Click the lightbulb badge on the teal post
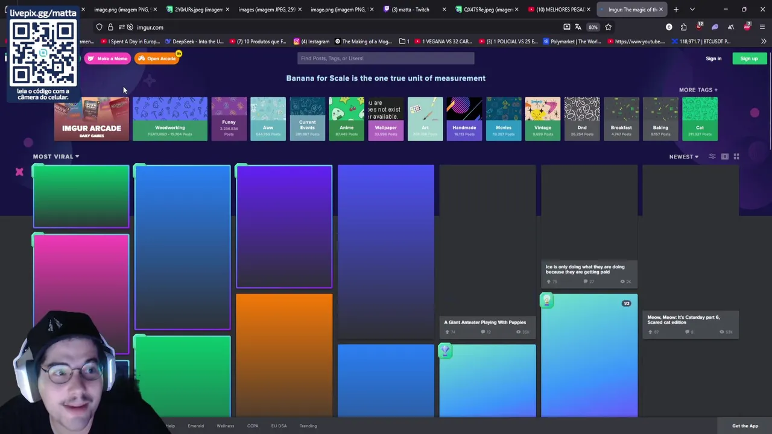This screenshot has height=434, width=772. (547, 300)
